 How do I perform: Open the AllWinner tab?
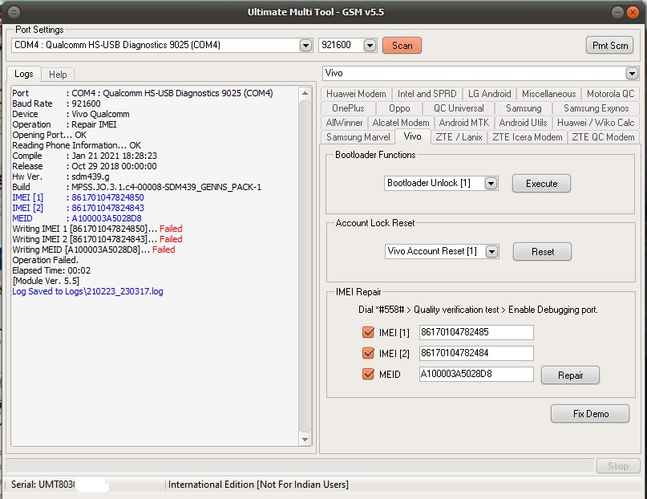pos(344,123)
